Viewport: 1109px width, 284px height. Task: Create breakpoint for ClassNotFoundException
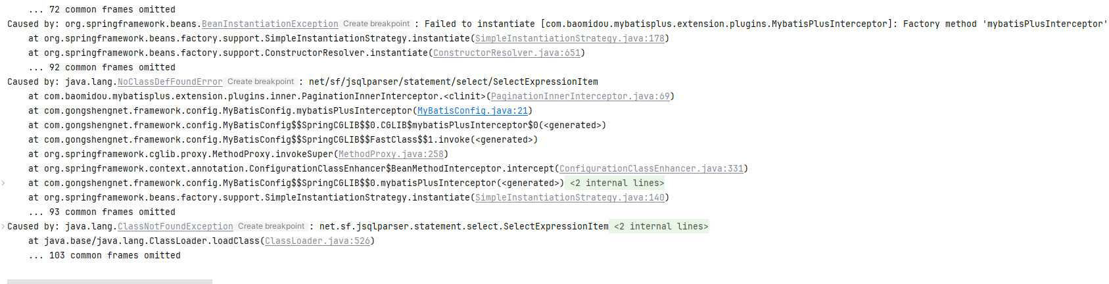pyautogui.click(x=271, y=227)
